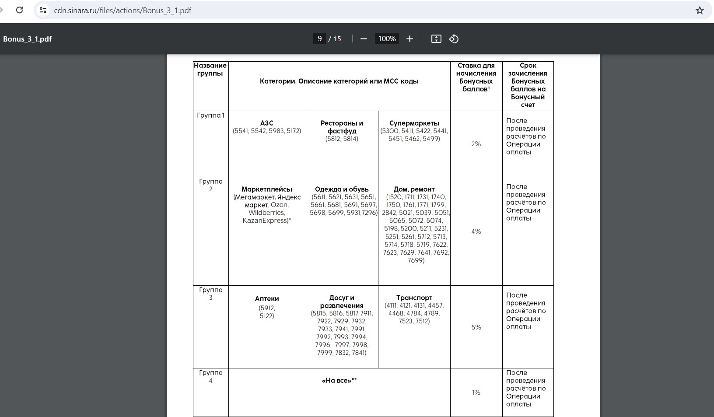This screenshot has height=417, width=714.
Task: Click the page number field showing 9
Action: pos(319,39)
